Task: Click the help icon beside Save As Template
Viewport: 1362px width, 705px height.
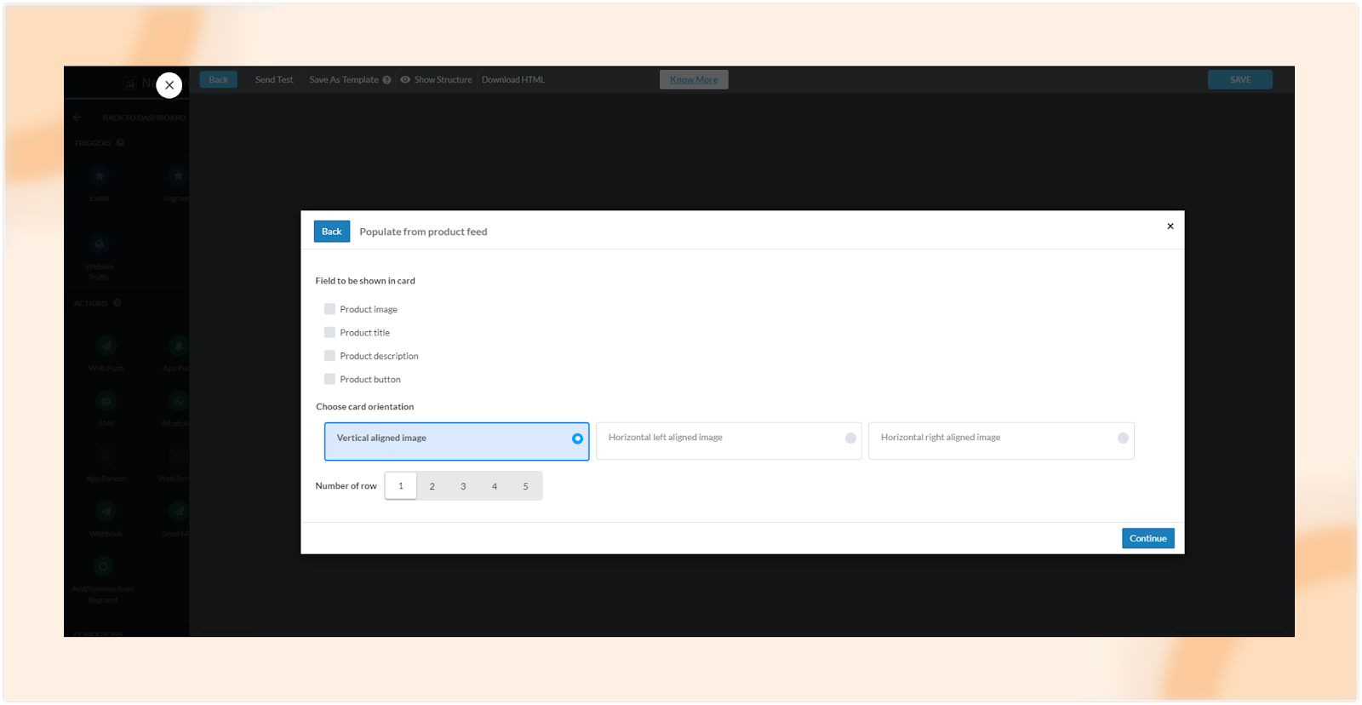Action: click(386, 80)
